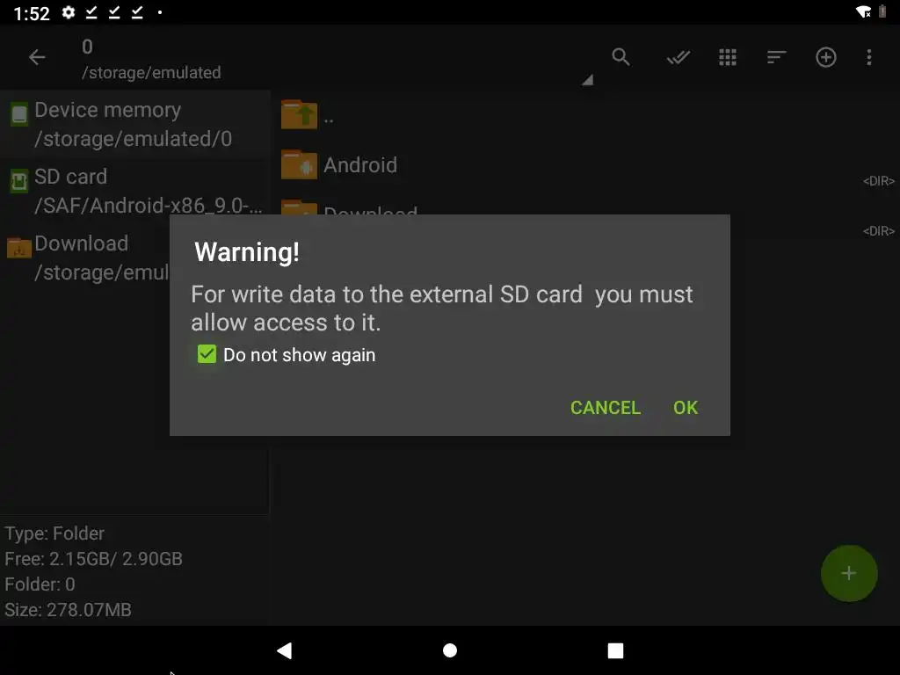Uncheck the Do not show again checkbox
900x675 pixels.
[207, 354]
